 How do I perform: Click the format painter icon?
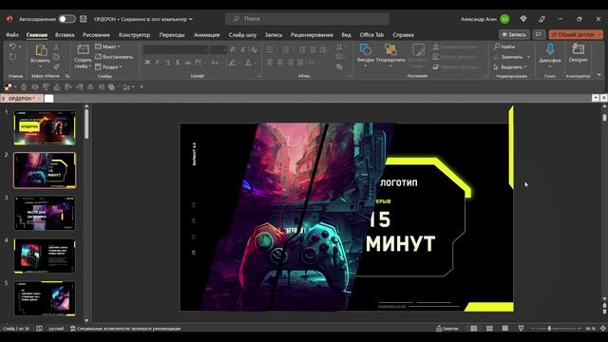pyautogui.click(x=57, y=66)
